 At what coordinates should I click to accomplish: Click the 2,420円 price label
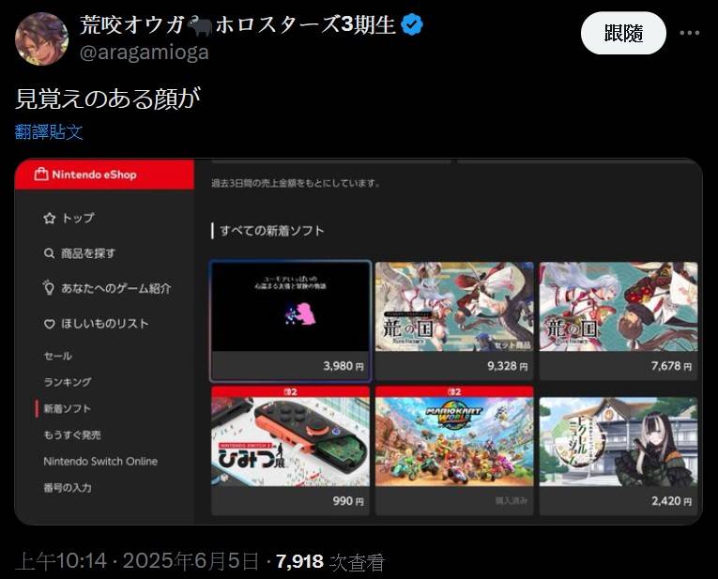[x=671, y=501]
